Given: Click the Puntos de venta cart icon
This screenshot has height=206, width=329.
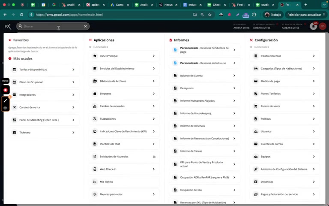Looking at the screenshot, I should (256, 106).
